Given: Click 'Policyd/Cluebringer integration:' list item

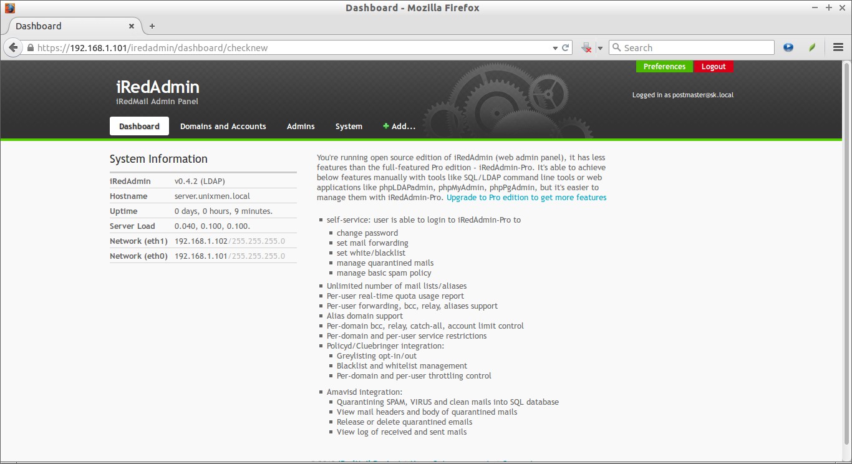Looking at the screenshot, I should pos(385,346).
